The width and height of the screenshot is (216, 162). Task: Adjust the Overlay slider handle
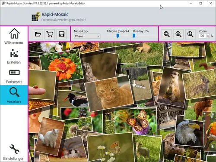coord(134,36)
